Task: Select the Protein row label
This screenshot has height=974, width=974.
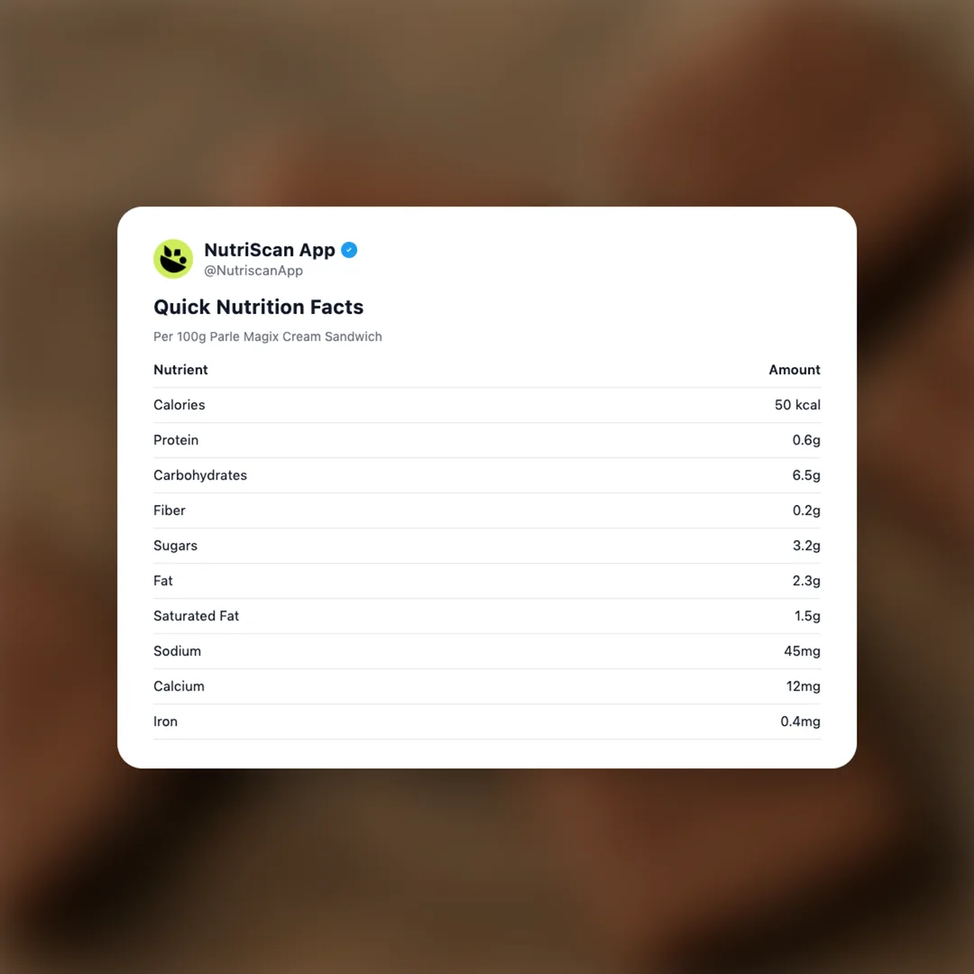Action: [x=176, y=440]
